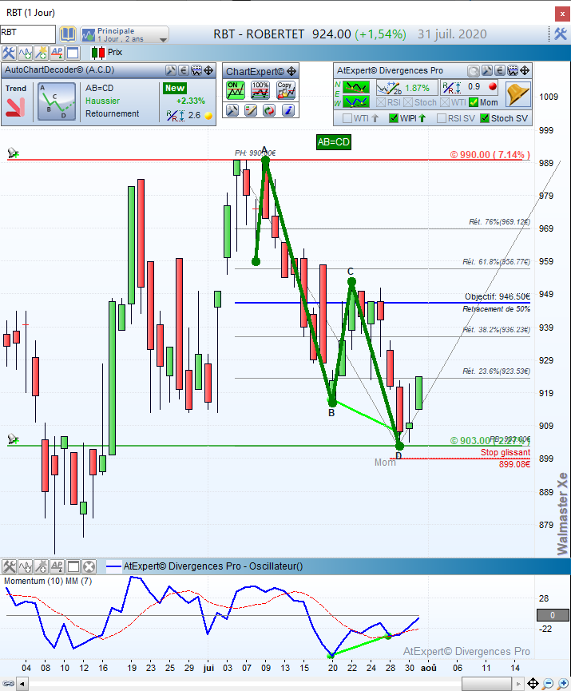571x691 pixels.
Task: Click Divergences Pro euro icon
Action: tap(500, 71)
